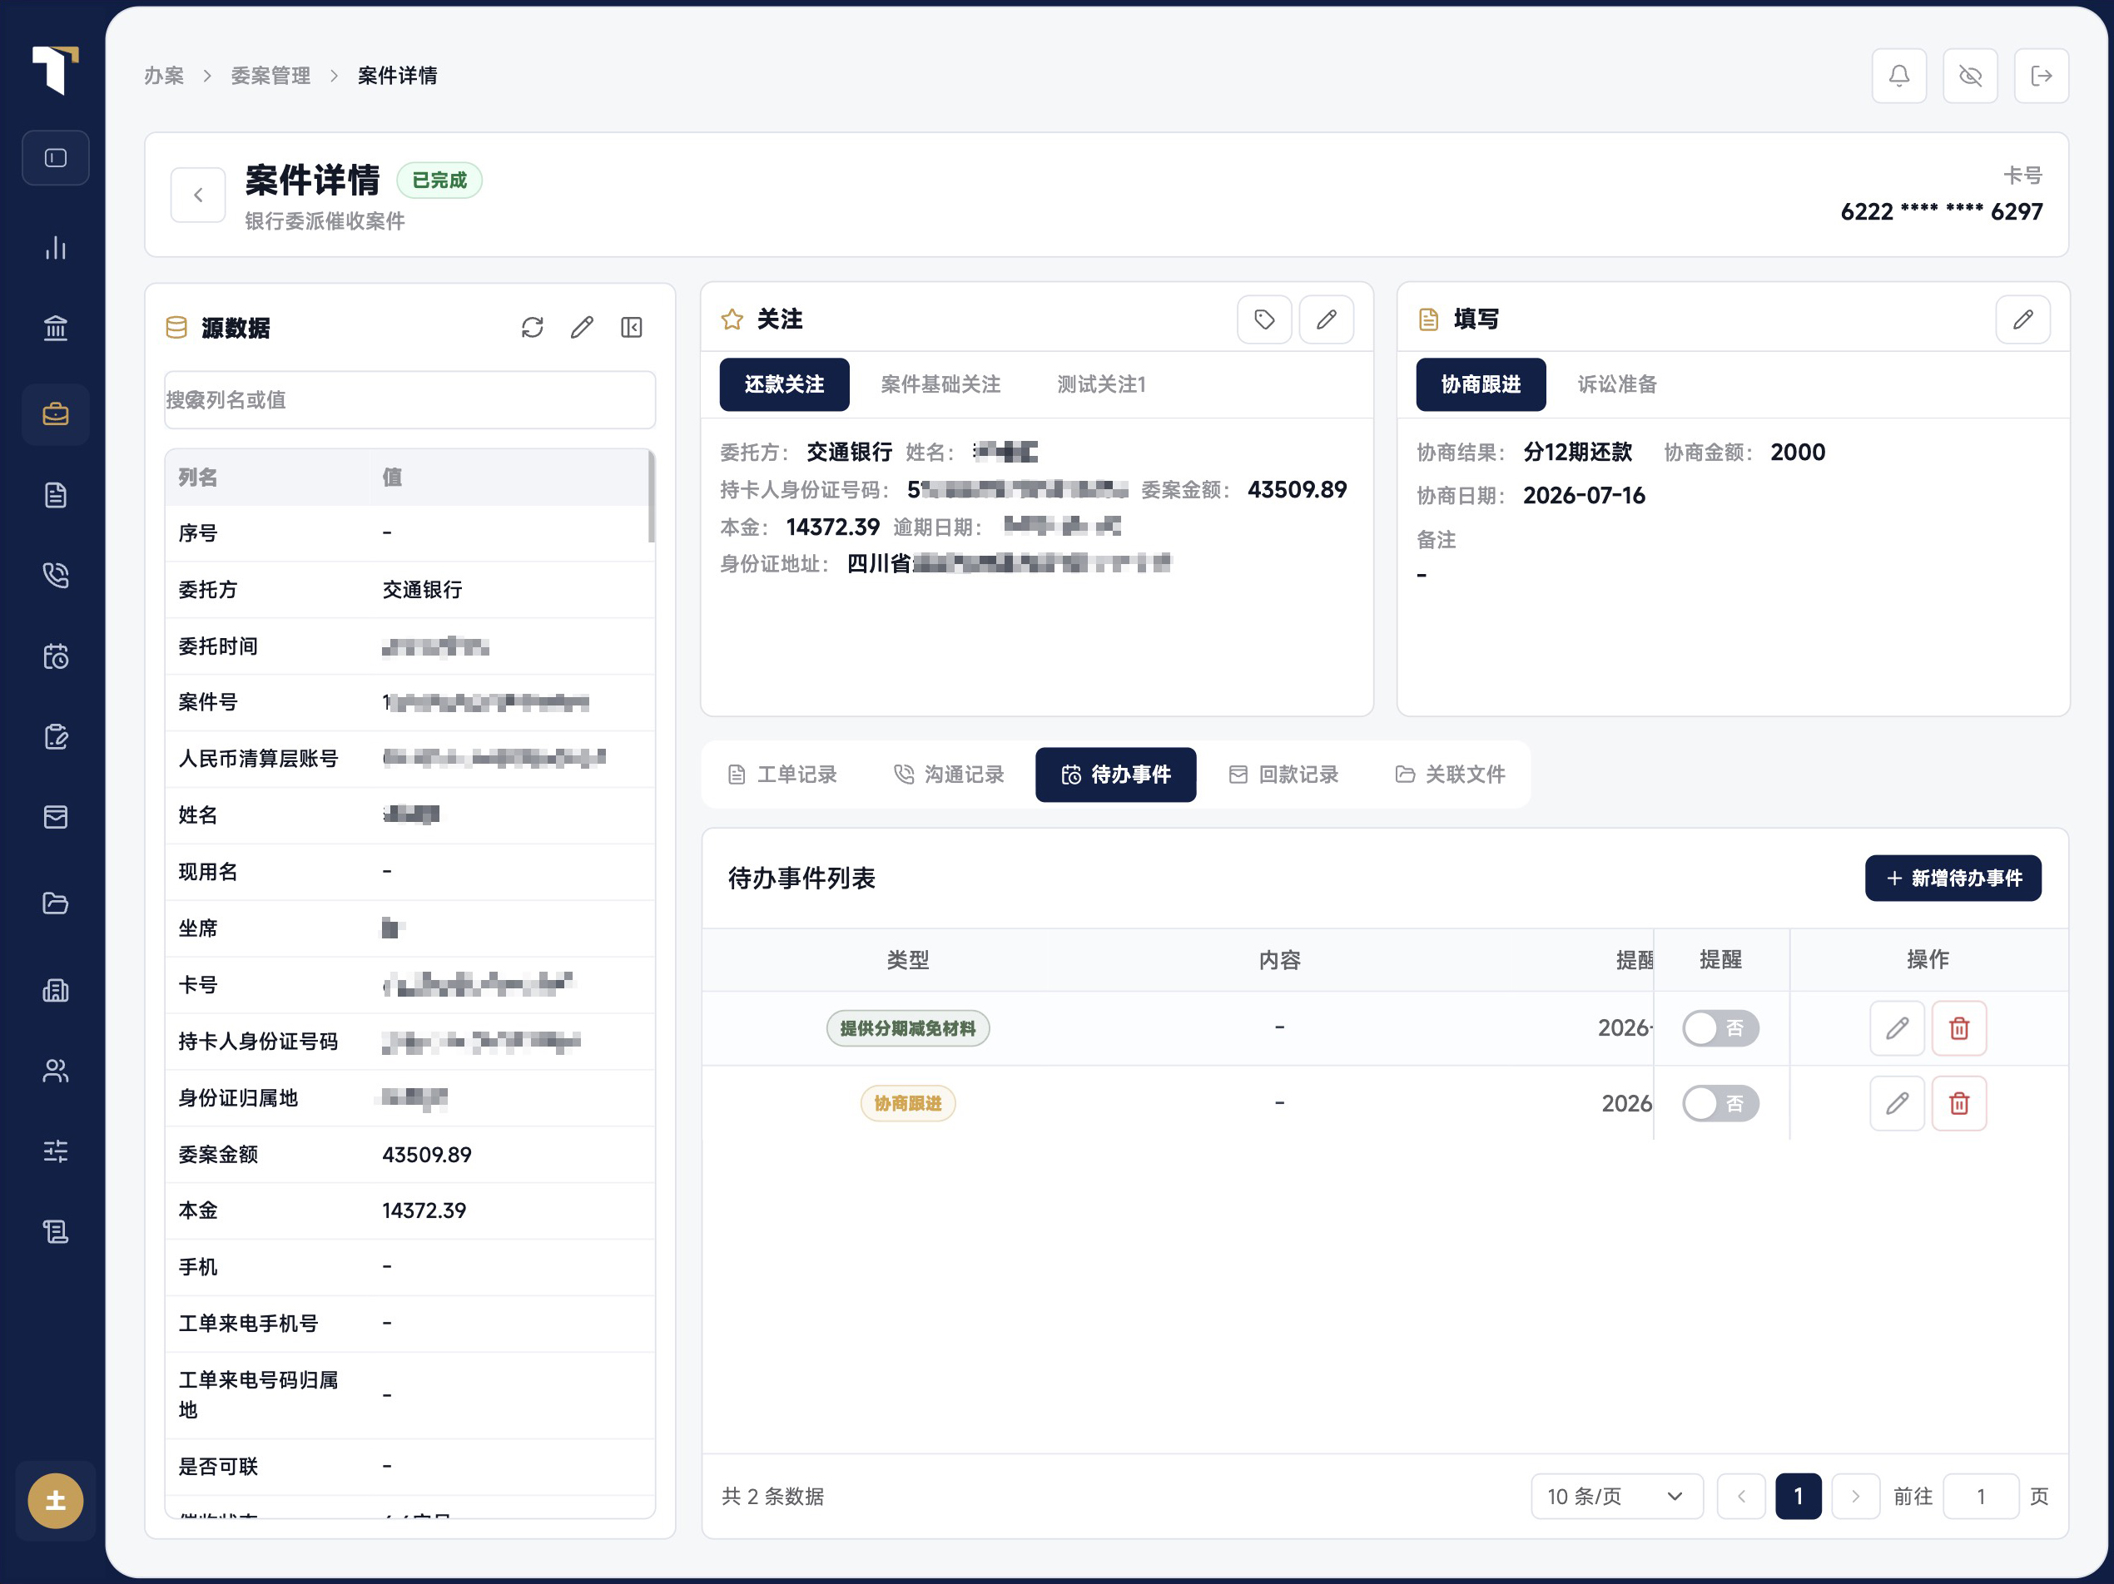Screen dimensions: 2114x1584
Task: Click the 本金 value 14372.39 in source table
Action: pos(424,1210)
